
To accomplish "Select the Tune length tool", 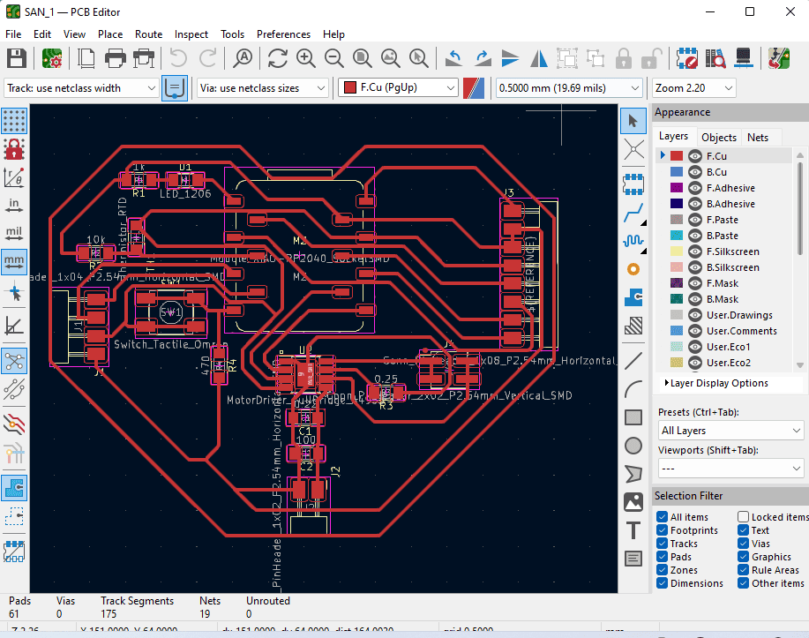I will click(633, 241).
